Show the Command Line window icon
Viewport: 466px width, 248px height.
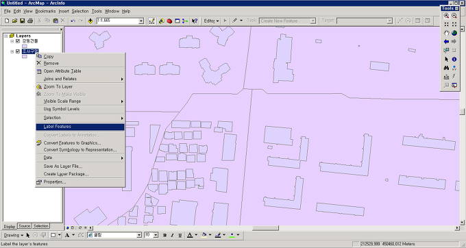tap(177, 21)
